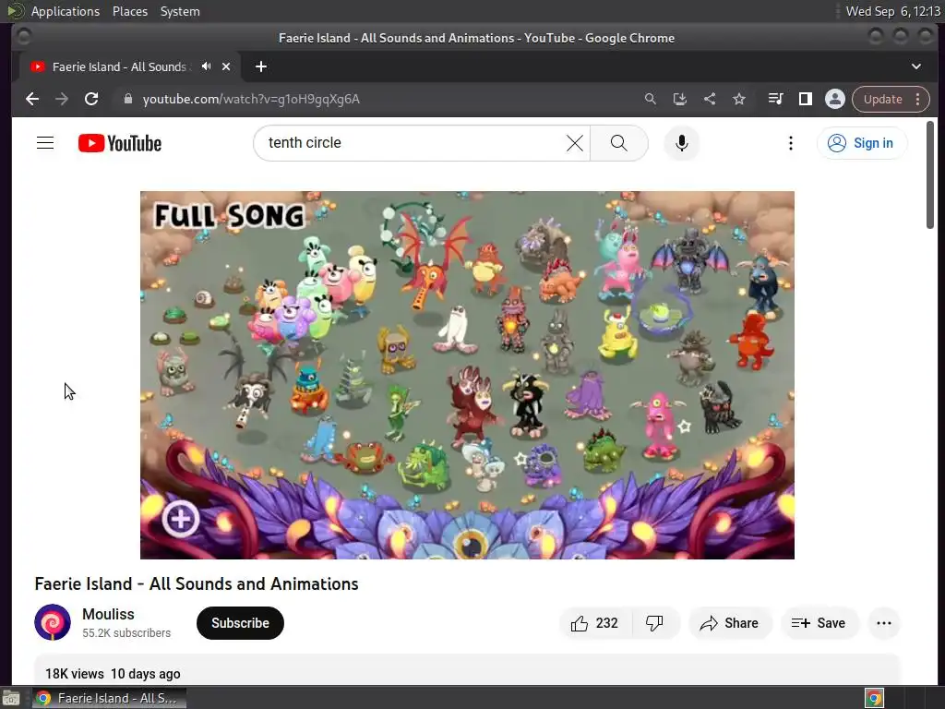Image resolution: width=945 pixels, height=709 pixels.
Task: Focus the address bar URL
Action: [x=251, y=99]
